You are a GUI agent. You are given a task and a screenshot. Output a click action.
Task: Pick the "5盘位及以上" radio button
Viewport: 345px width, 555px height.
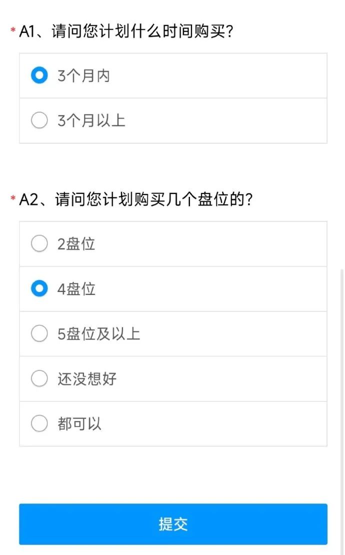[39, 334]
